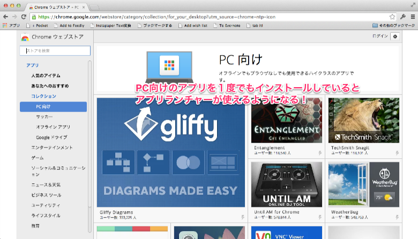This screenshot has height=239, width=418.
Task: Click the Add wish list bookmarklet
Action: click(193, 26)
